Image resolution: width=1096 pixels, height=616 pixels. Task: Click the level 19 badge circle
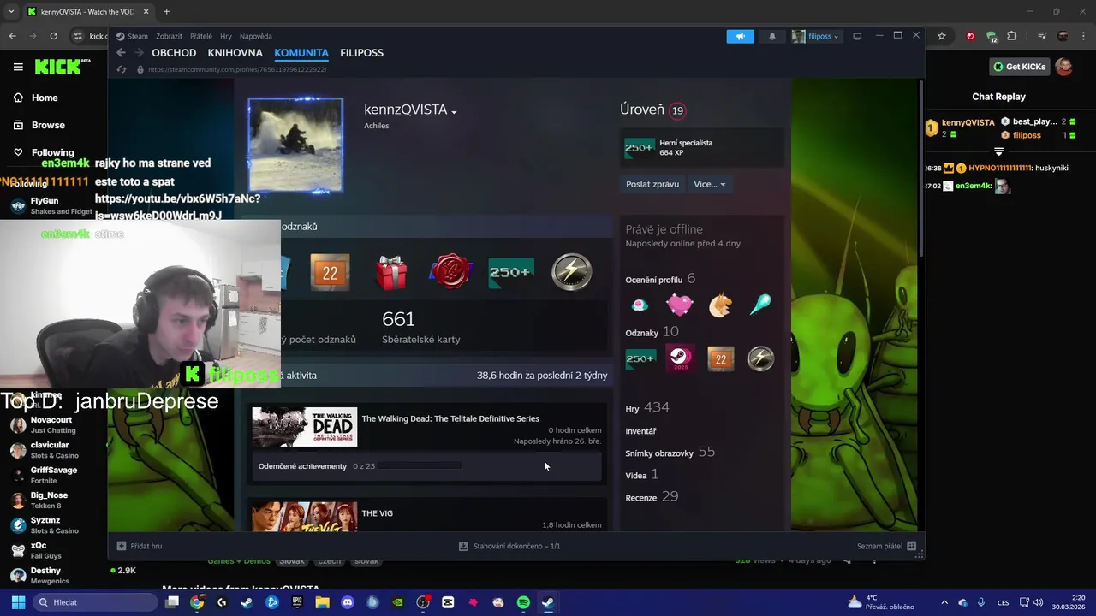coord(677,110)
